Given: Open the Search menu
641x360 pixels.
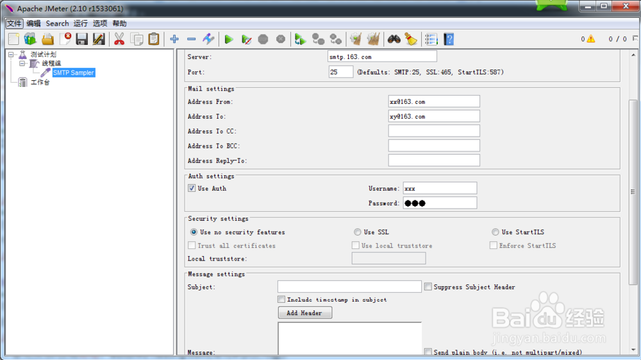Looking at the screenshot, I should coord(57,23).
